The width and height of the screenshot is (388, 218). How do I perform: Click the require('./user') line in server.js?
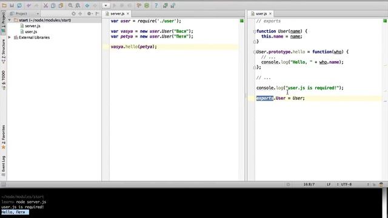click(x=146, y=21)
